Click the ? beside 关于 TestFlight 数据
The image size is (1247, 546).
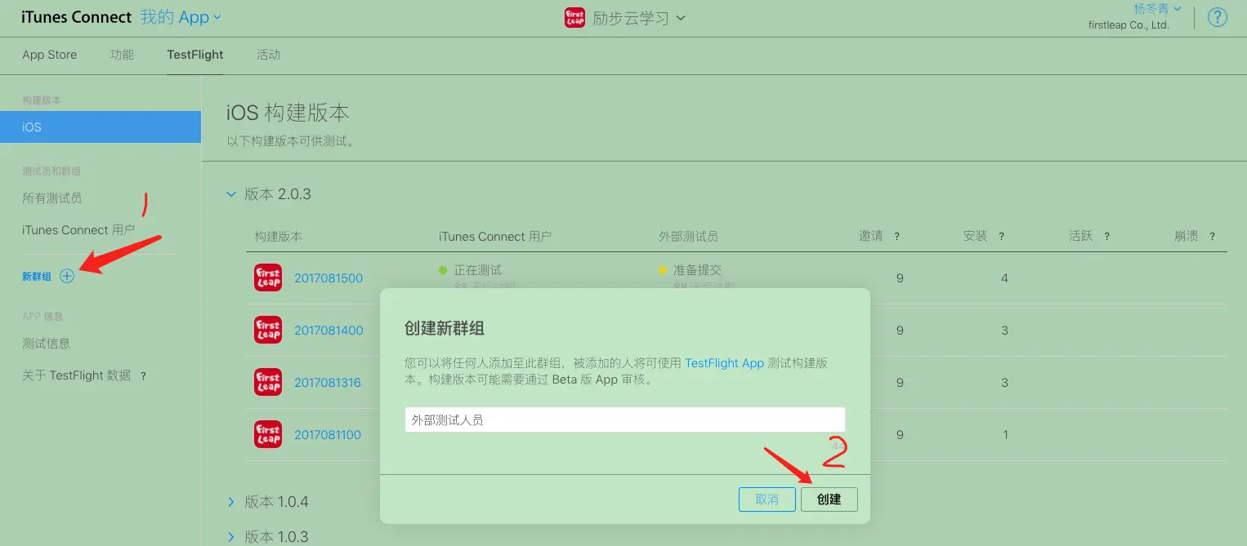coord(142,375)
